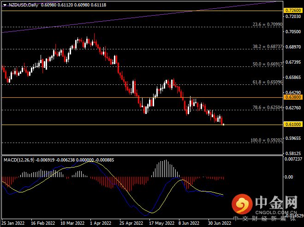This screenshot has height=227, width=304.
Task: Click the 1 Apr 2022 date label
Action: click(101, 223)
